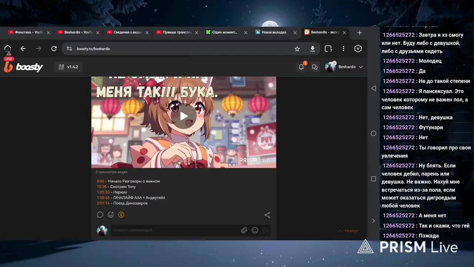
Task: Click chat message 'Нет, девушка'
Action: coord(435,117)
